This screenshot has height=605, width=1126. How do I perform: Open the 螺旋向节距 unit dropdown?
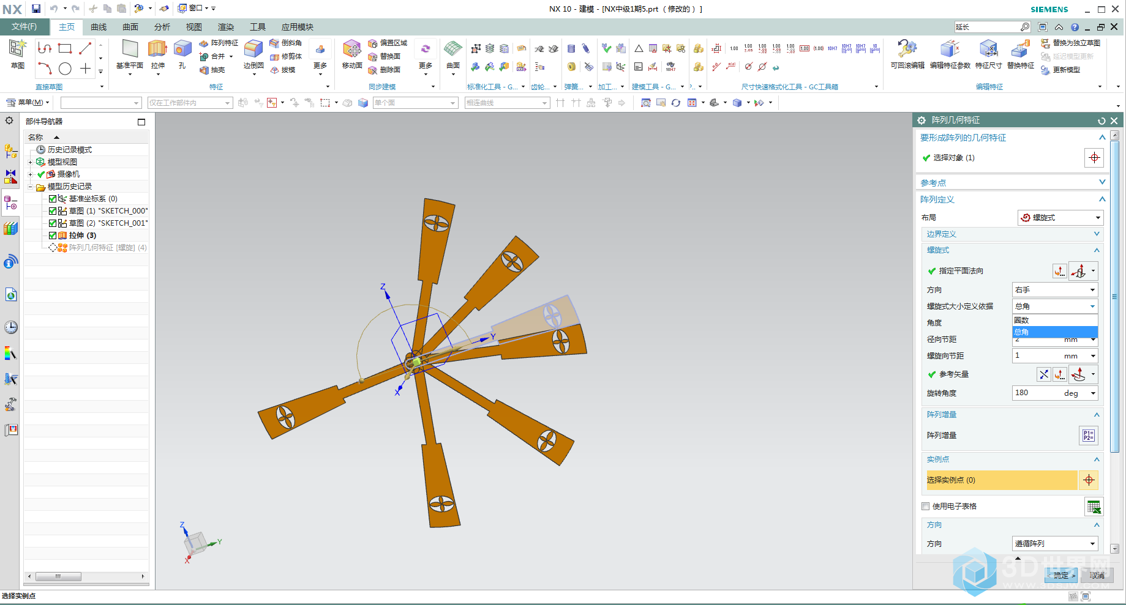point(1093,356)
